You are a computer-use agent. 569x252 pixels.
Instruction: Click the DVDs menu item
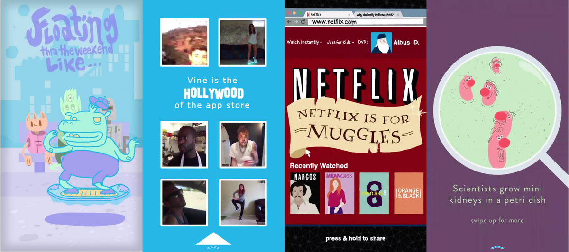(x=363, y=42)
